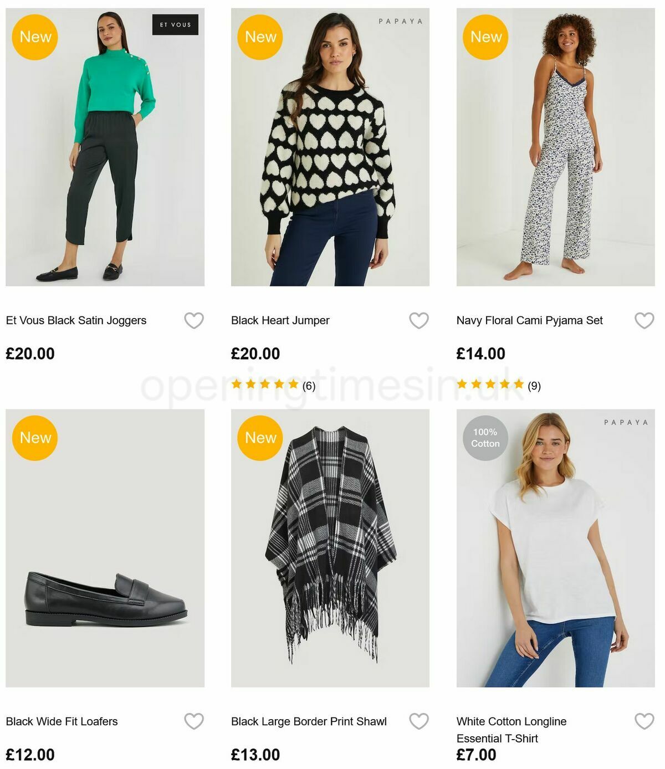665x769 pixels.
Task: Open the Black Heart Jumper product link
Action: pyautogui.click(x=280, y=320)
